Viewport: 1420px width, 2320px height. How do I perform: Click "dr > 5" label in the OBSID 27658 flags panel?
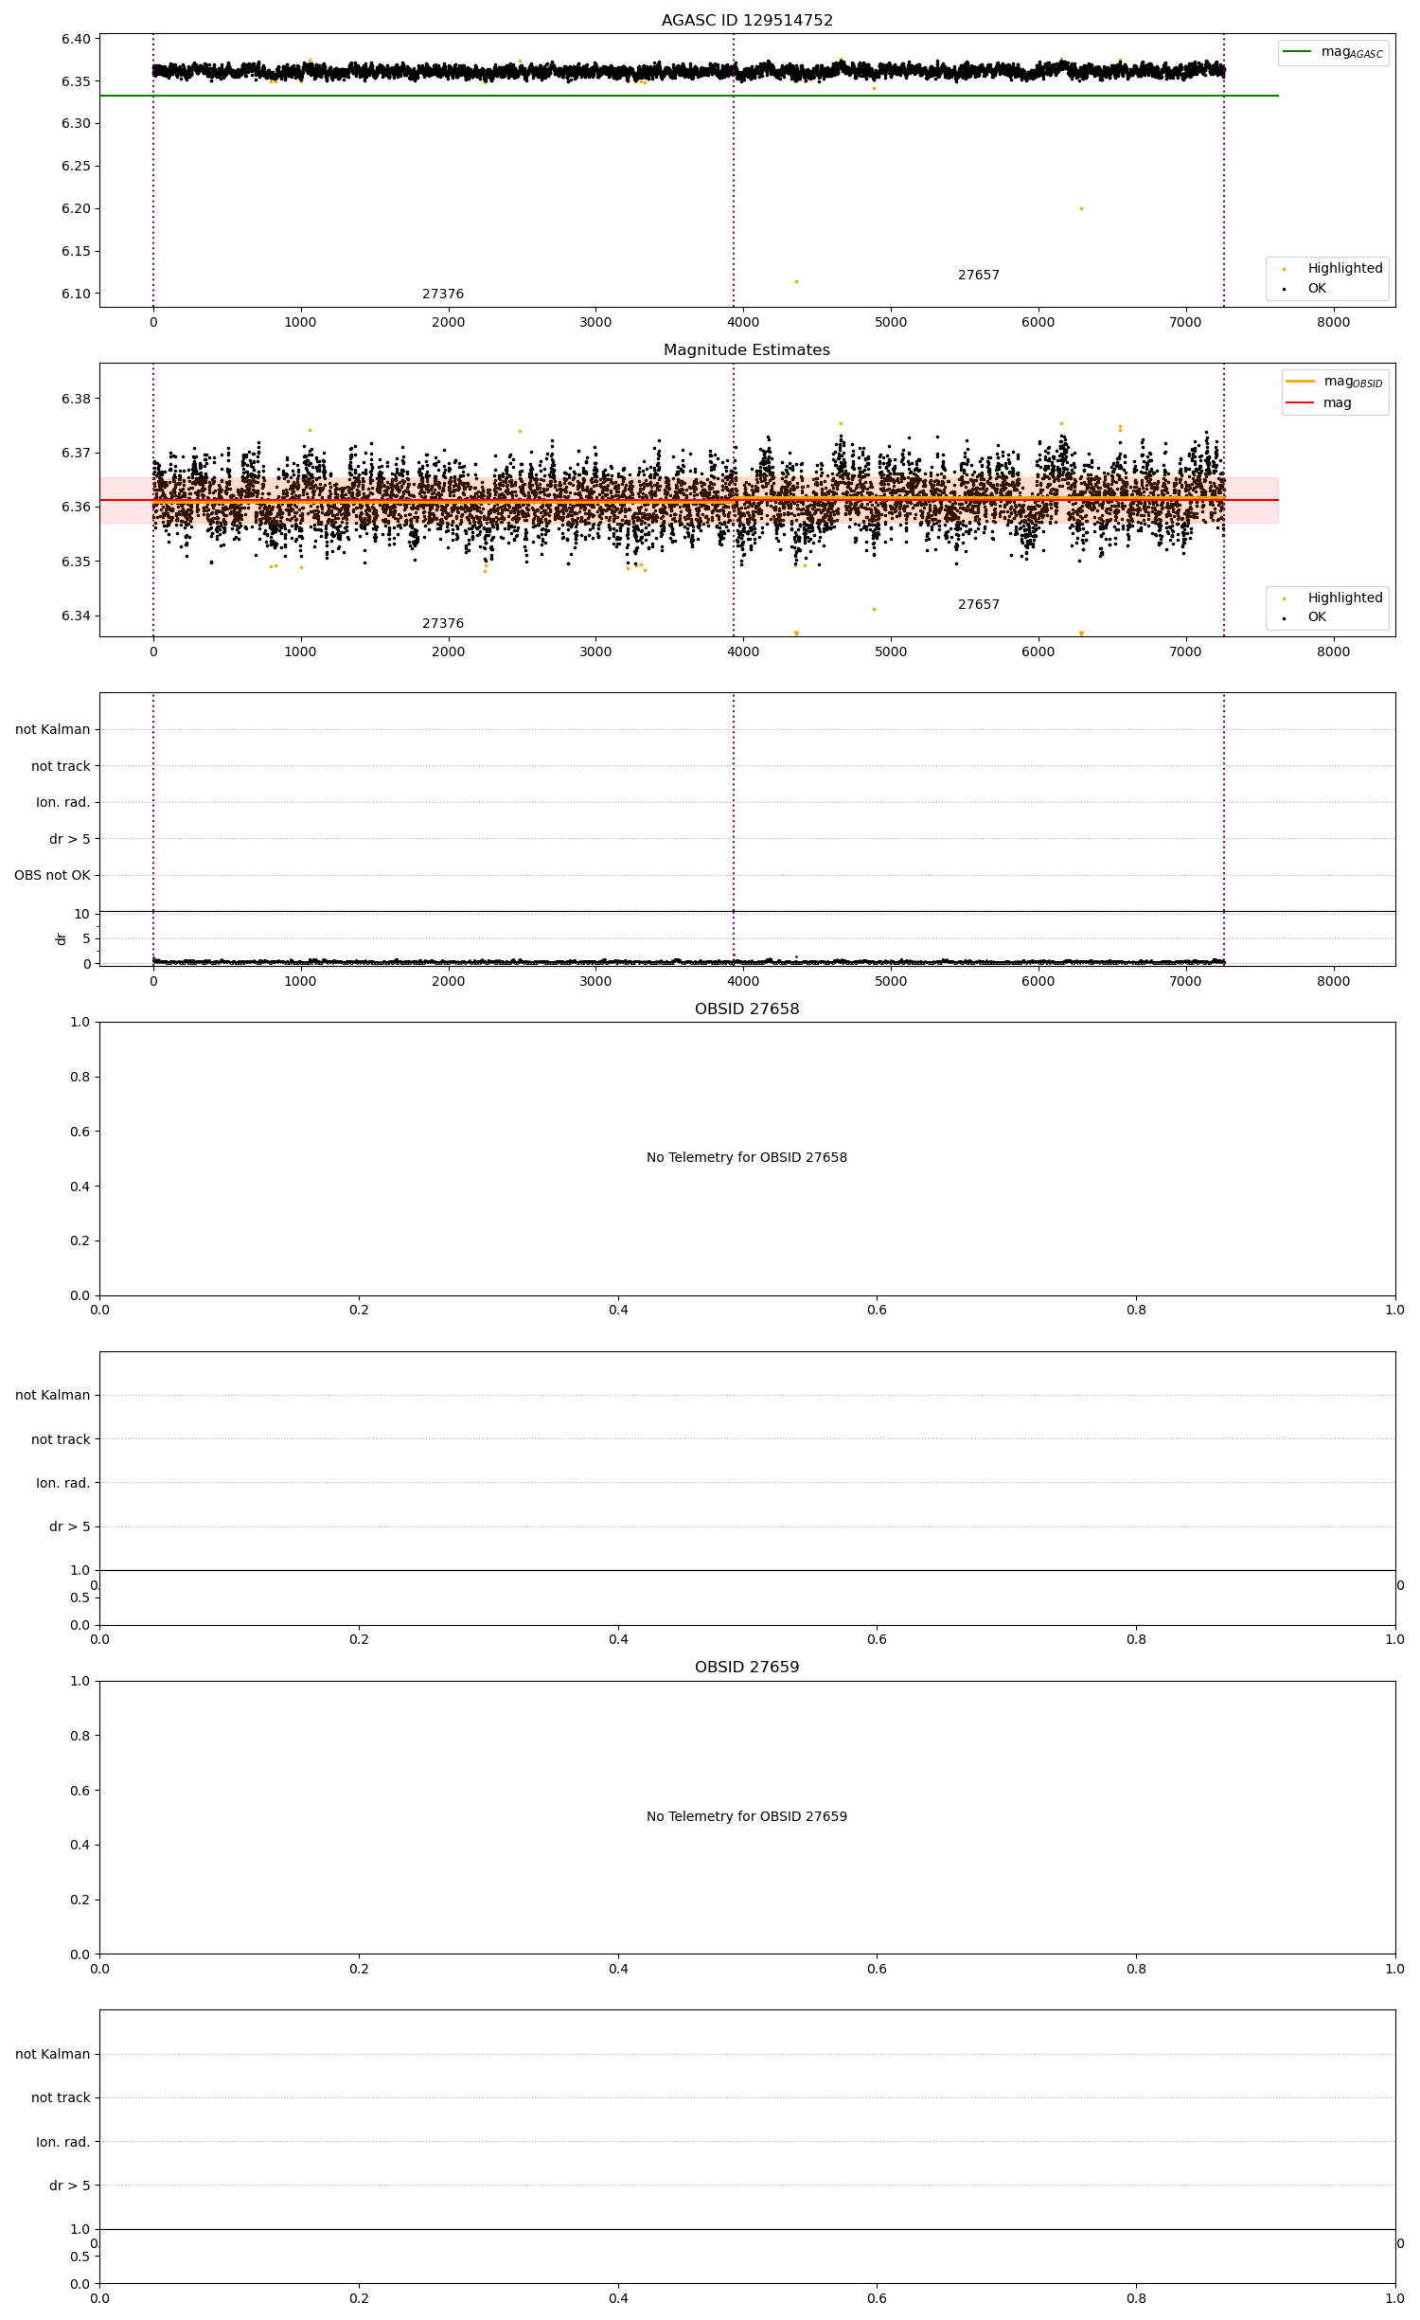(70, 1527)
